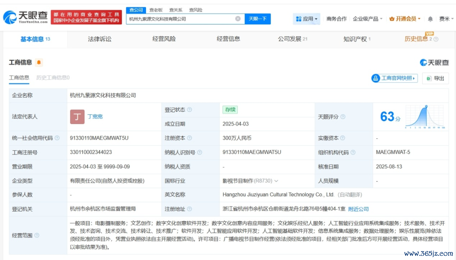Click the TianYanCha logo
Screen dimensions: 456x260
(25, 17)
